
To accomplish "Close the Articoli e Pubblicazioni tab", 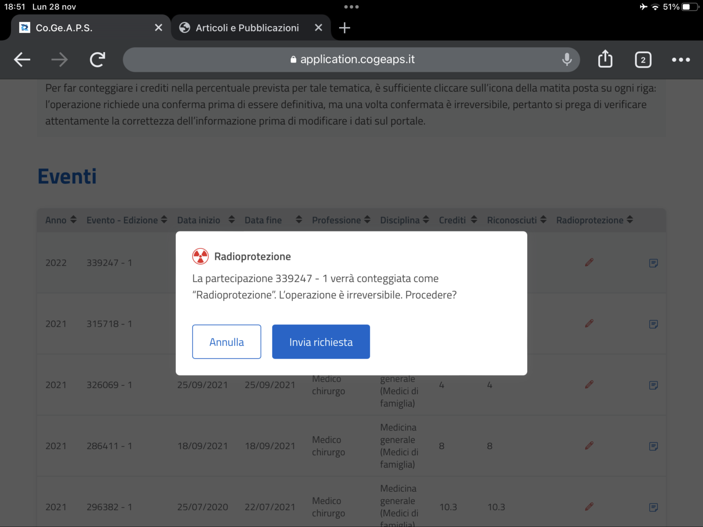I will [x=319, y=28].
